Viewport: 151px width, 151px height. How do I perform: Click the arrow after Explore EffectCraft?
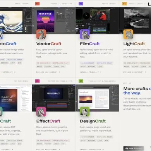point(60,149)
